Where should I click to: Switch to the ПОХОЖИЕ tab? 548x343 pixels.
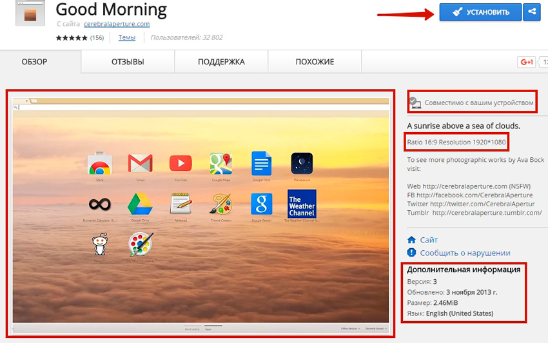click(315, 62)
